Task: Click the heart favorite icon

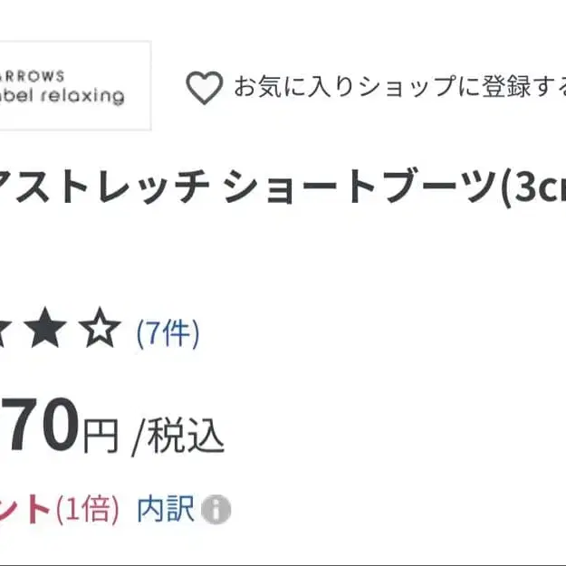Action: point(204,88)
